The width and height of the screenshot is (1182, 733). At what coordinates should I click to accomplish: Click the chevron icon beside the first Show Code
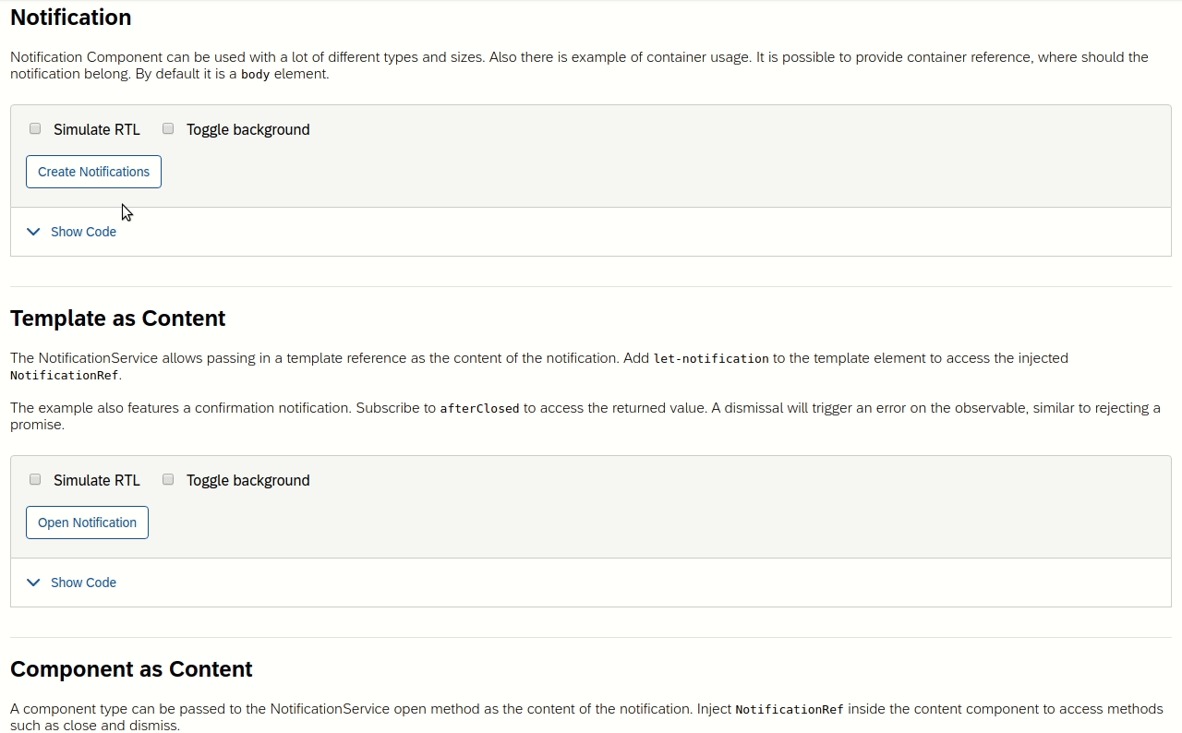[33, 232]
